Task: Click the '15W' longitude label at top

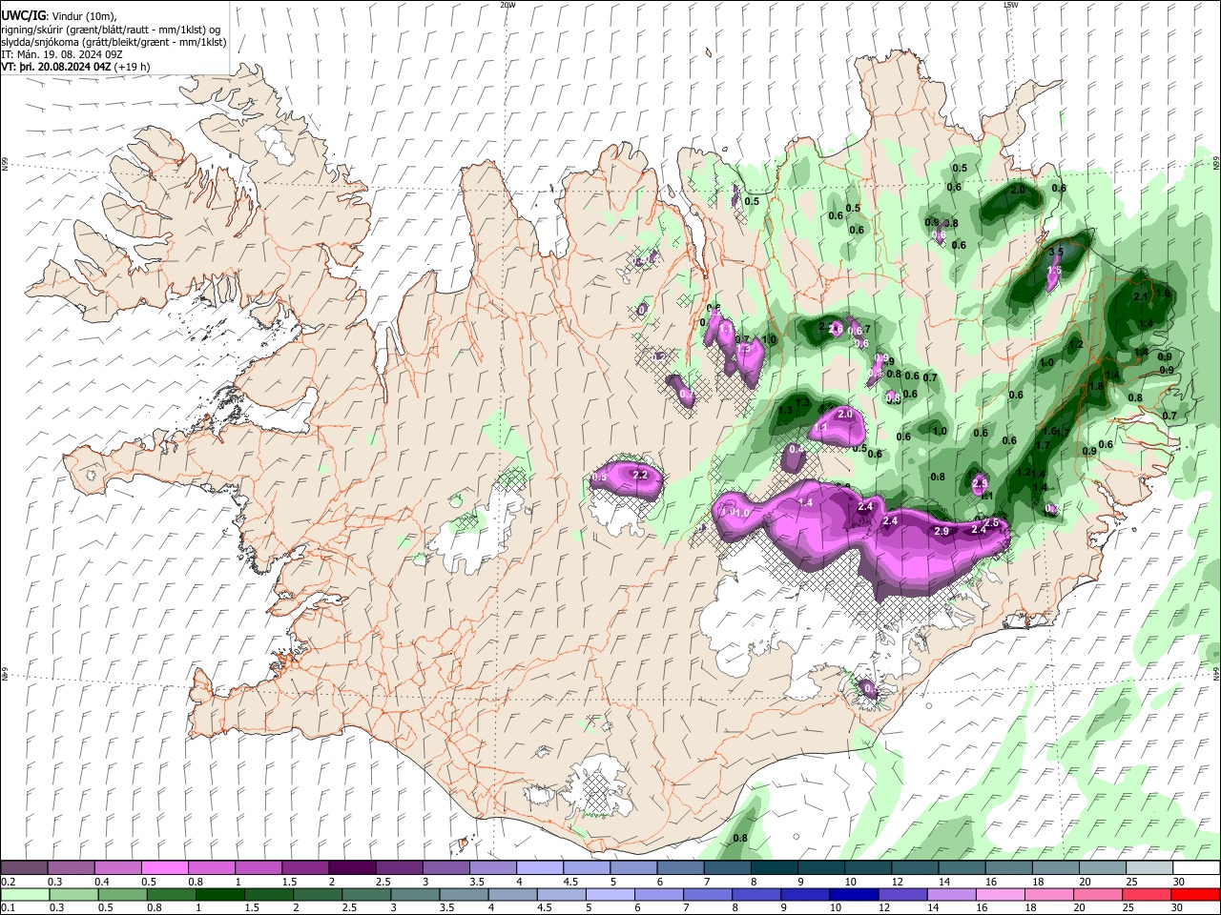Action: tap(1010, 5)
